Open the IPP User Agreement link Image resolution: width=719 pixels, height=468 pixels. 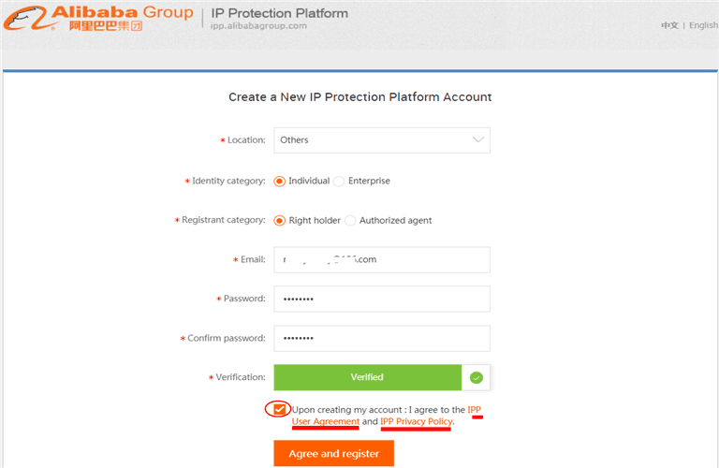pos(326,422)
